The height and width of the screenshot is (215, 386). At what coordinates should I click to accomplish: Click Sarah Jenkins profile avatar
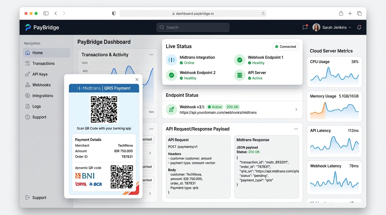pyautogui.click(x=316, y=27)
